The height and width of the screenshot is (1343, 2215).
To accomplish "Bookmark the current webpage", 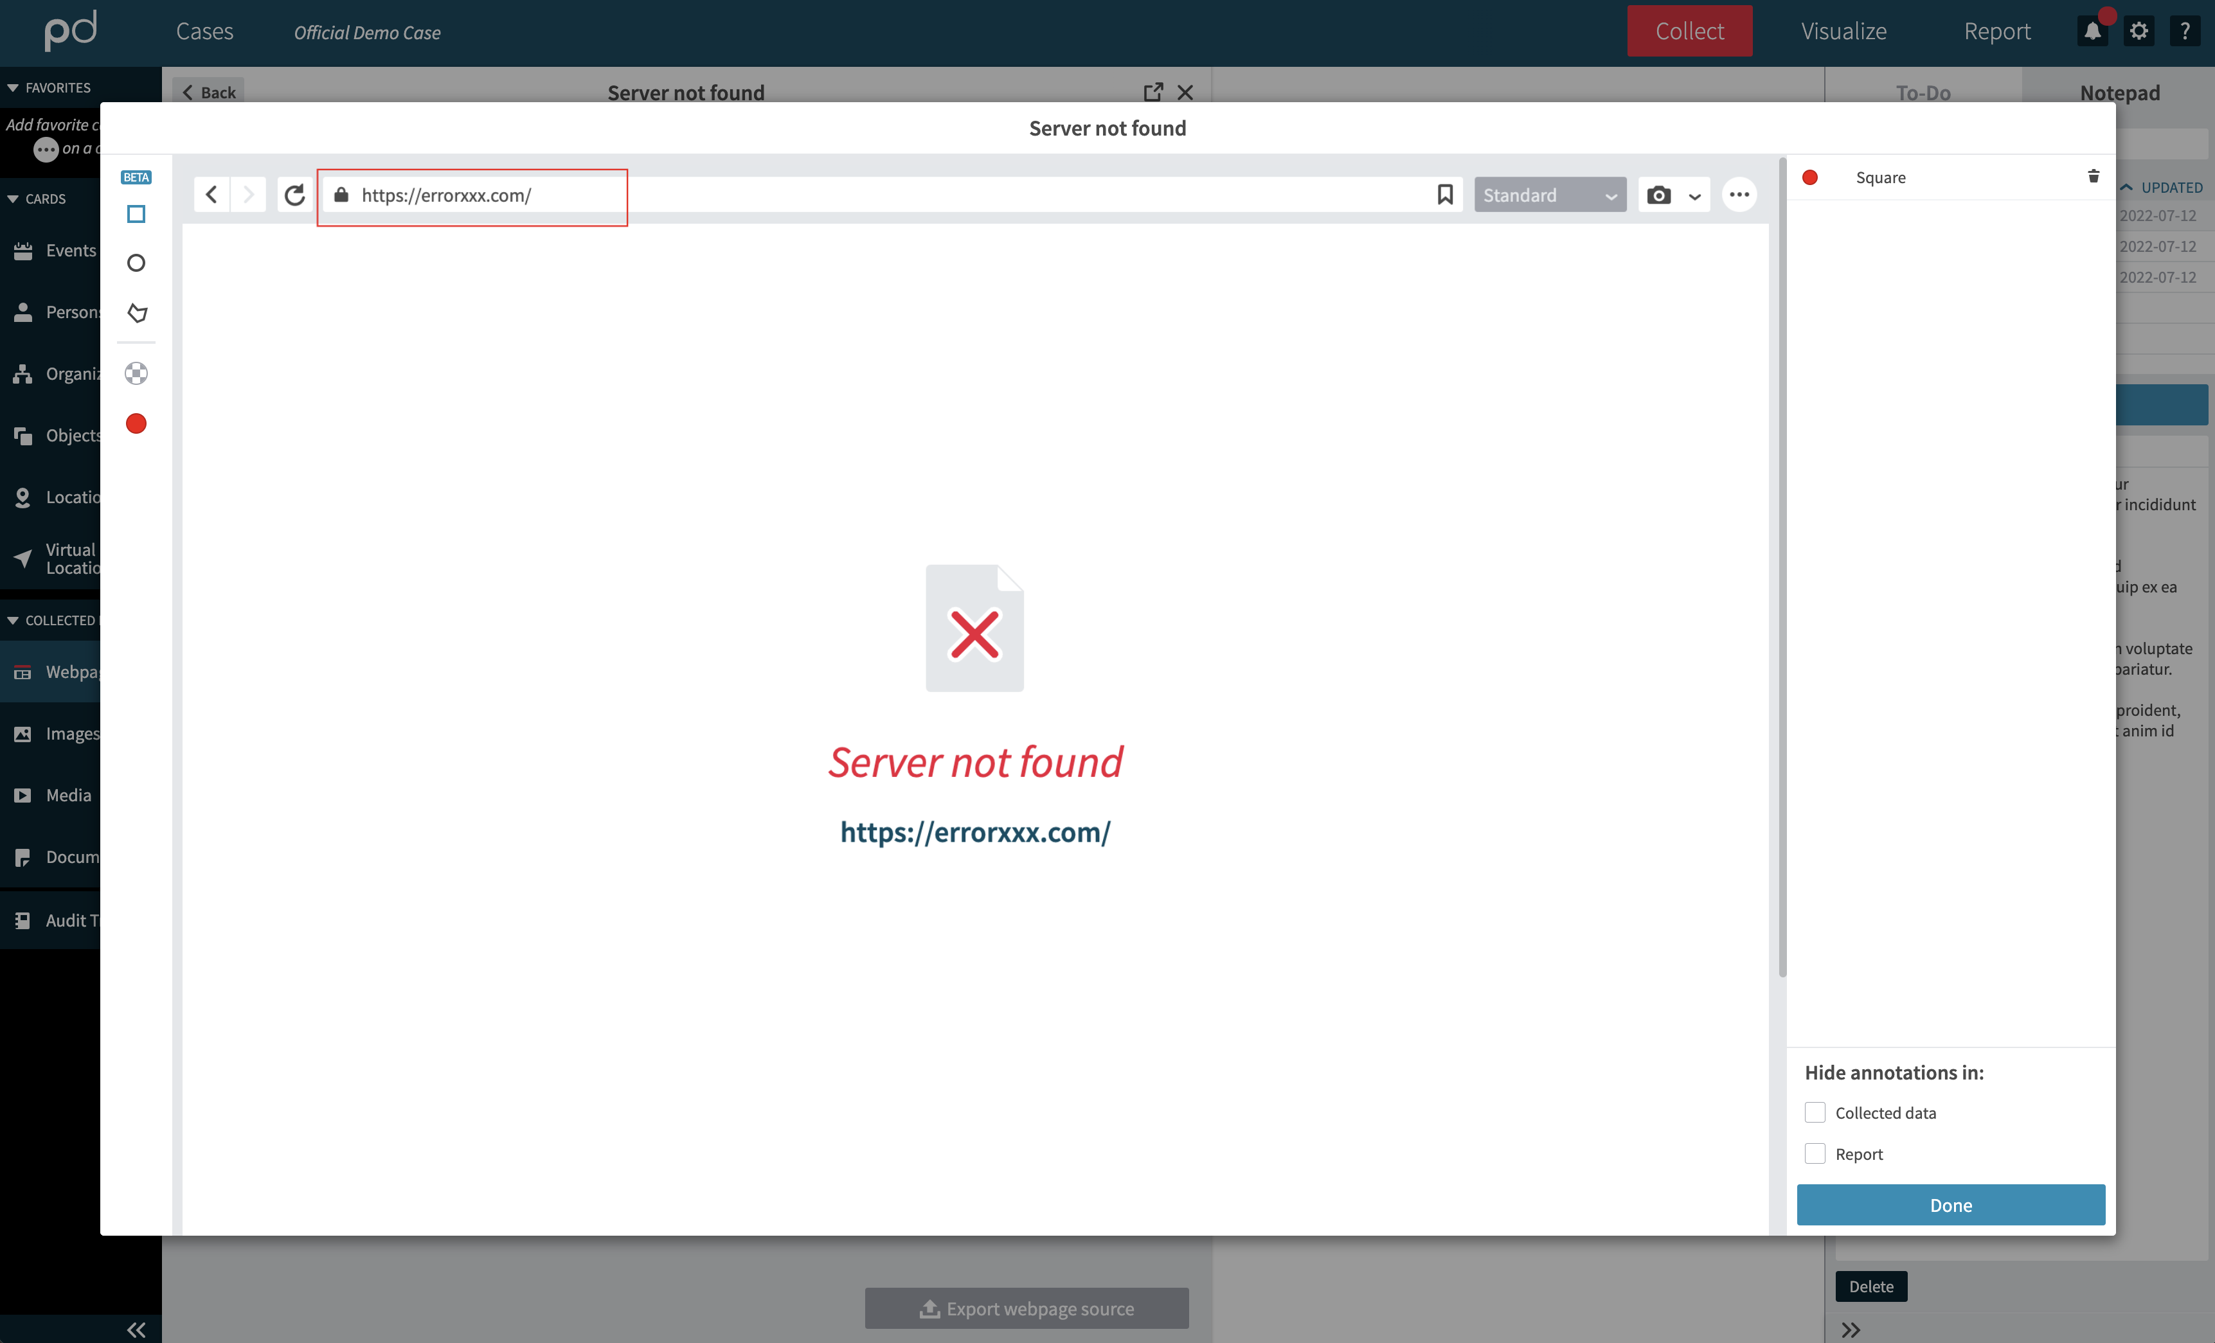I will pos(1444,195).
